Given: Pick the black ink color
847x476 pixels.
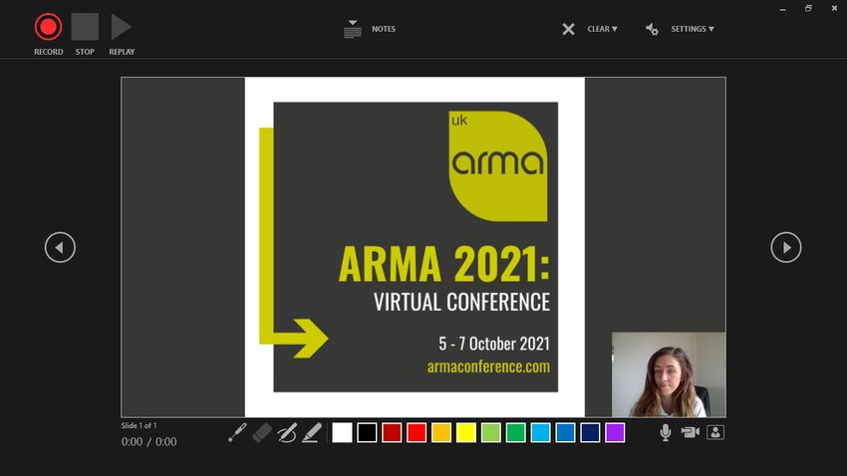Looking at the screenshot, I should pos(367,433).
